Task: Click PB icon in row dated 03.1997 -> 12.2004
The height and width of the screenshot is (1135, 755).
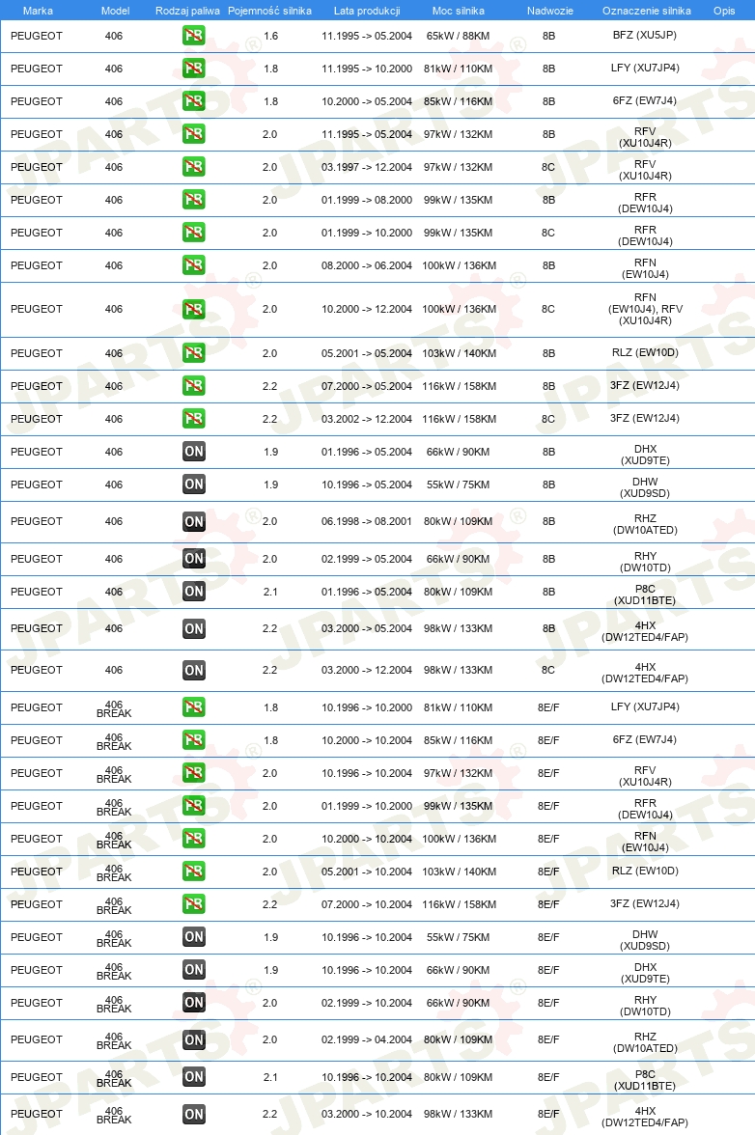Action: click(x=193, y=167)
